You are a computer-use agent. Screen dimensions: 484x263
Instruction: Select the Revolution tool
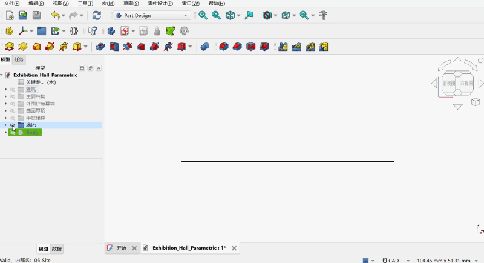click(x=23, y=47)
